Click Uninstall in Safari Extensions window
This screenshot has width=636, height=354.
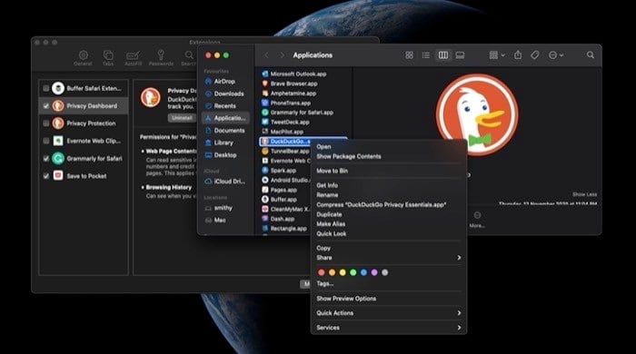point(182,118)
